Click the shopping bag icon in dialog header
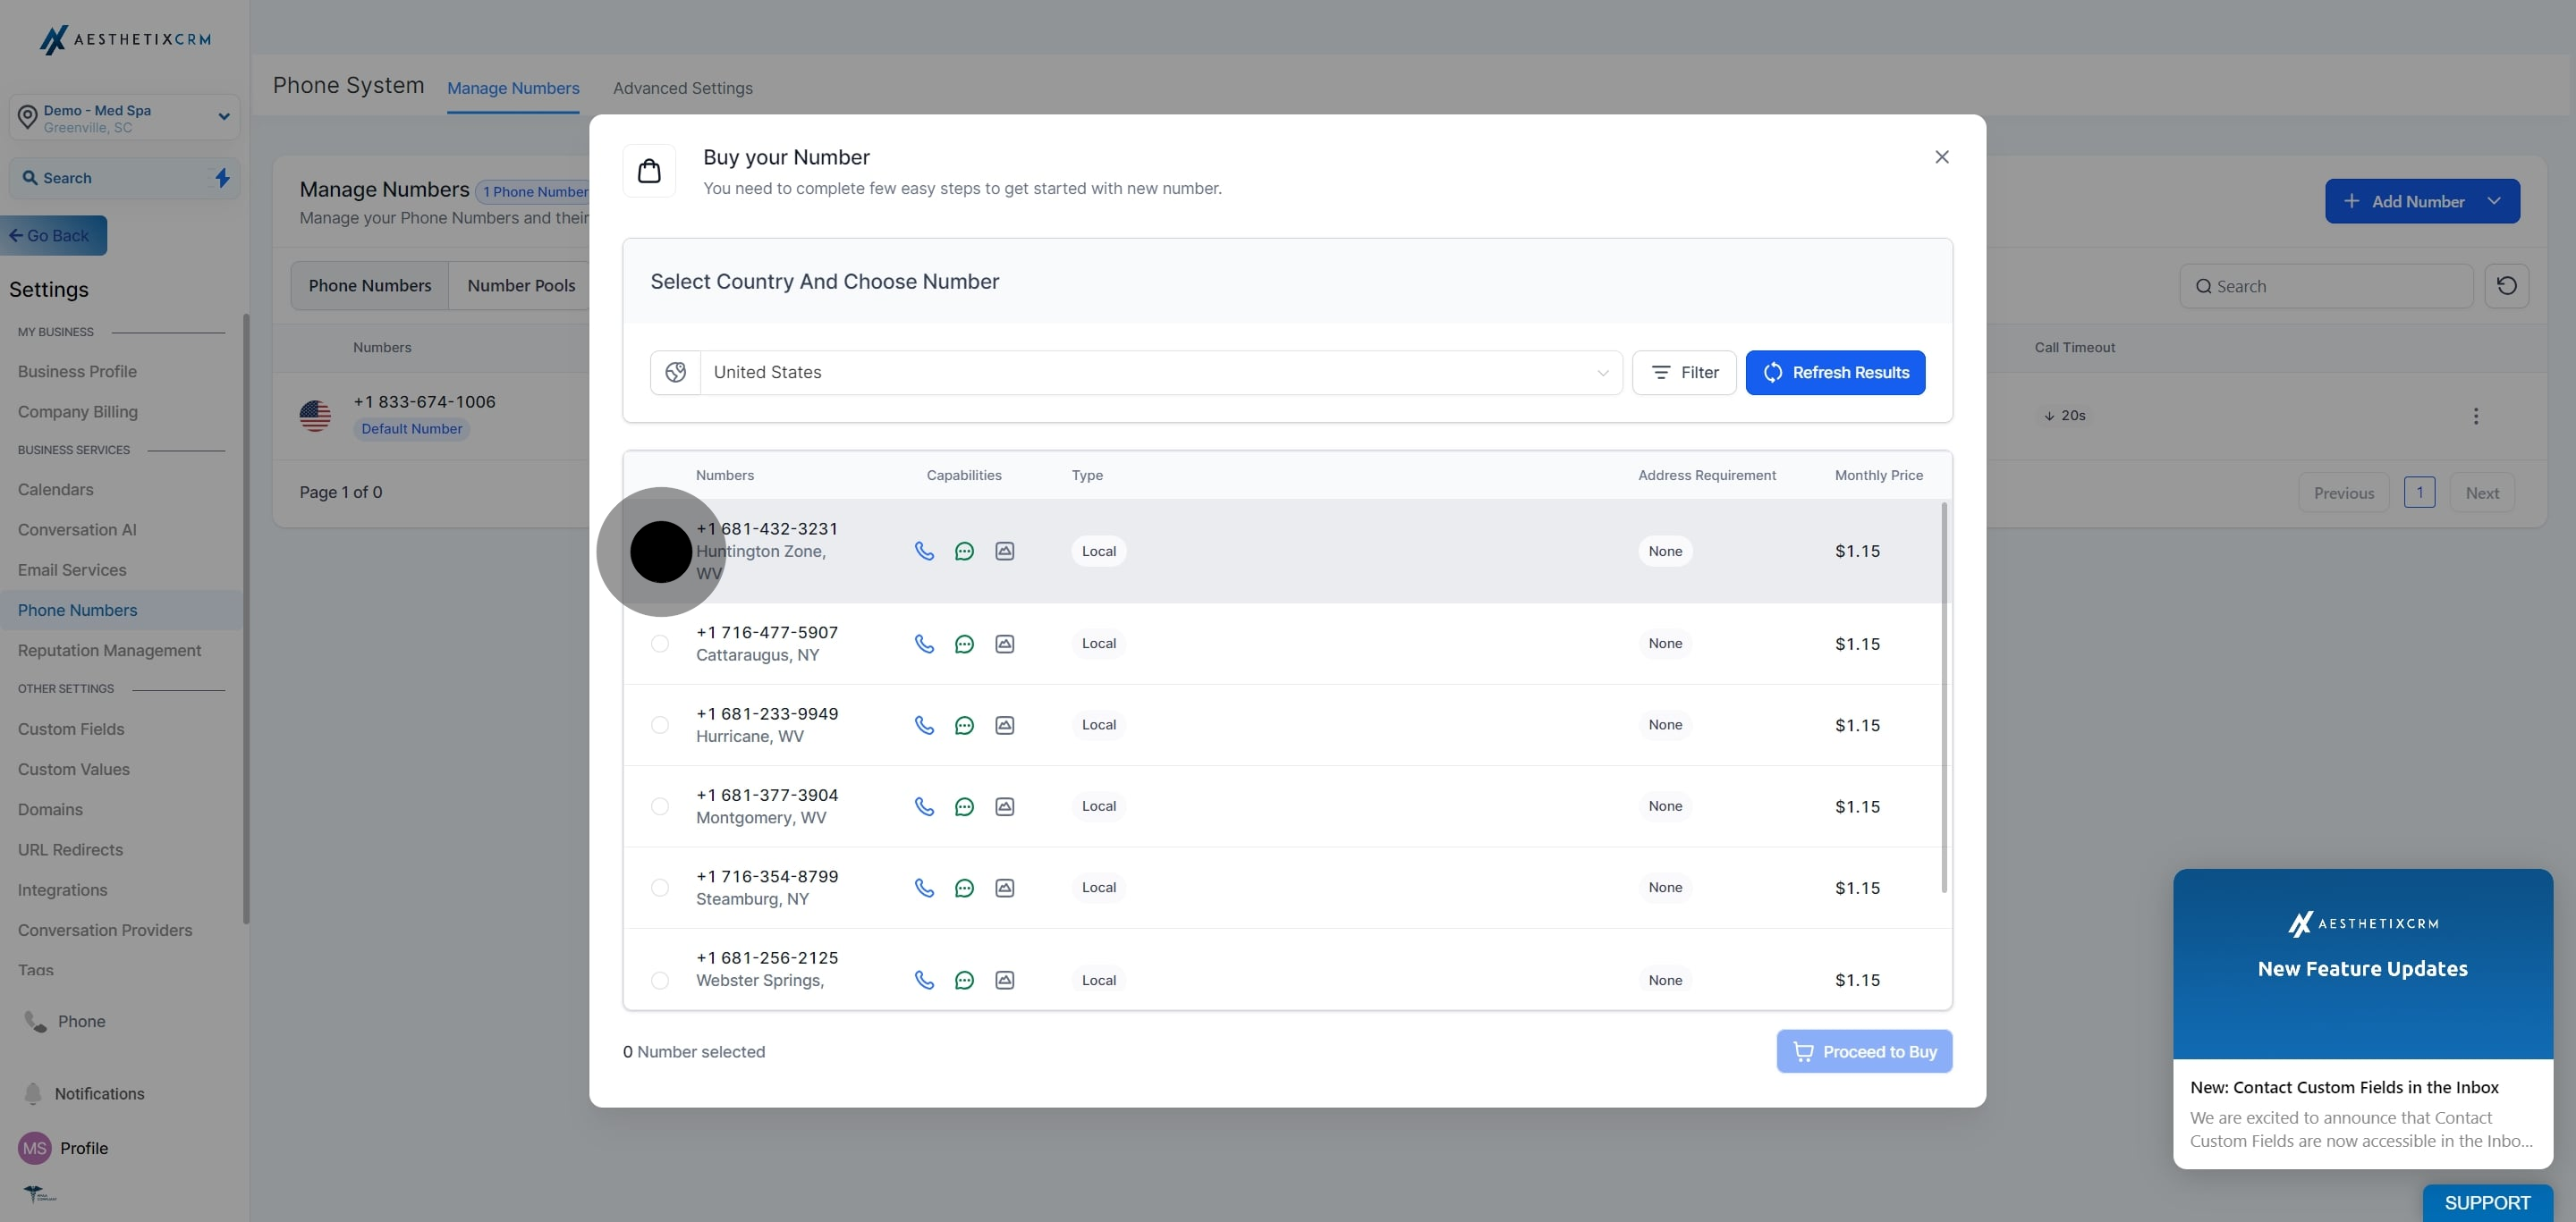This screenshot has width=2576, height=1222. [649, 171]
